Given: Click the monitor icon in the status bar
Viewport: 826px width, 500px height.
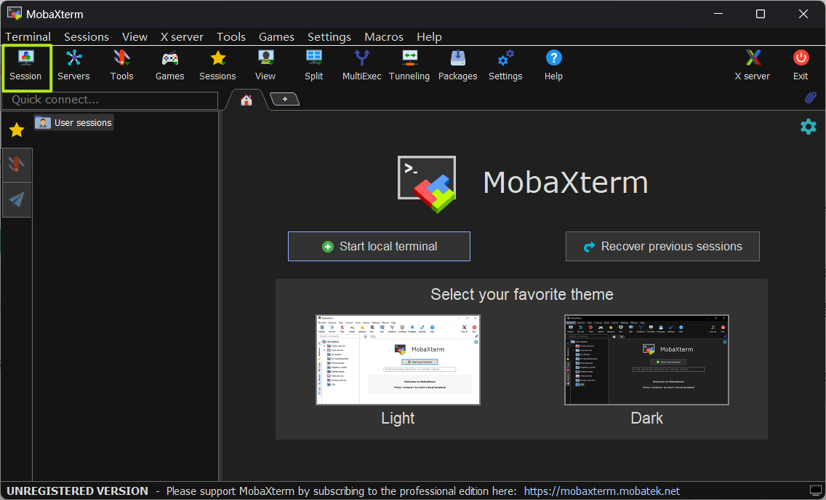Looking at the screenshot, I should click(815, 491).
